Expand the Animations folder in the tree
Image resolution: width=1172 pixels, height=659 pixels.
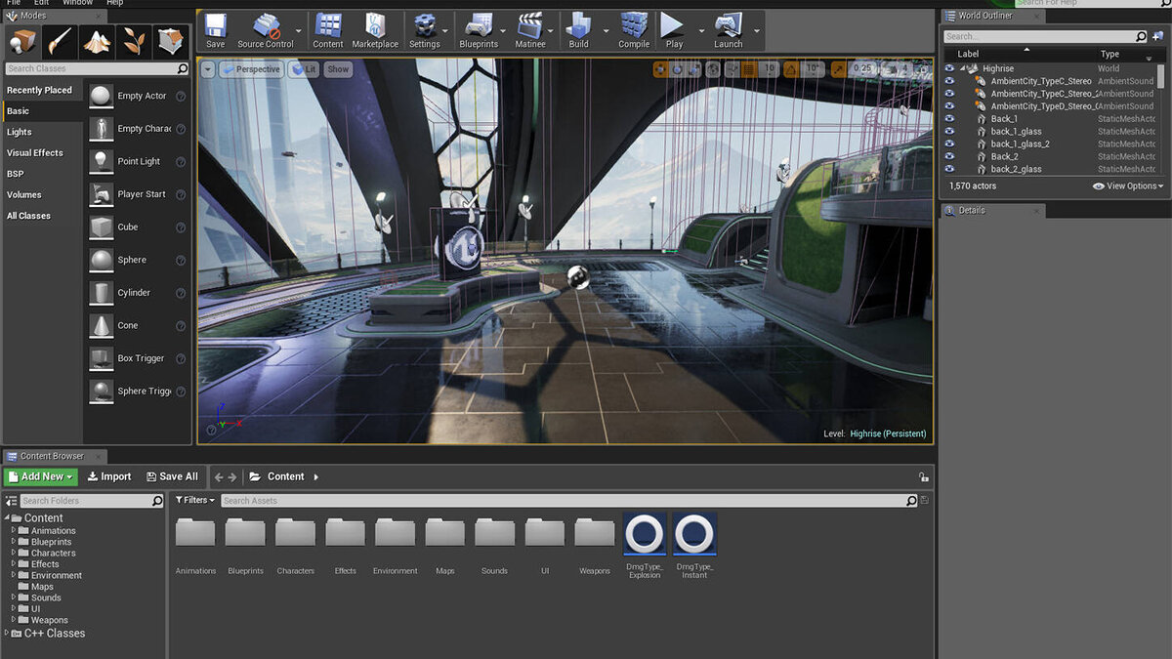coord(14,531)
